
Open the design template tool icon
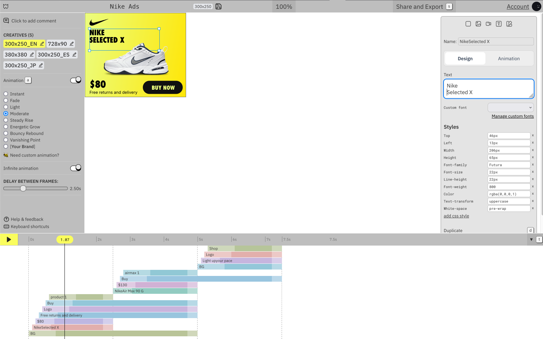tap(509, 24)
